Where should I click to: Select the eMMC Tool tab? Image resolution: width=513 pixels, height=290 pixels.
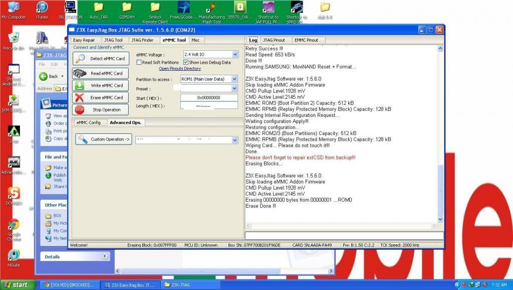tap(174, 40)
